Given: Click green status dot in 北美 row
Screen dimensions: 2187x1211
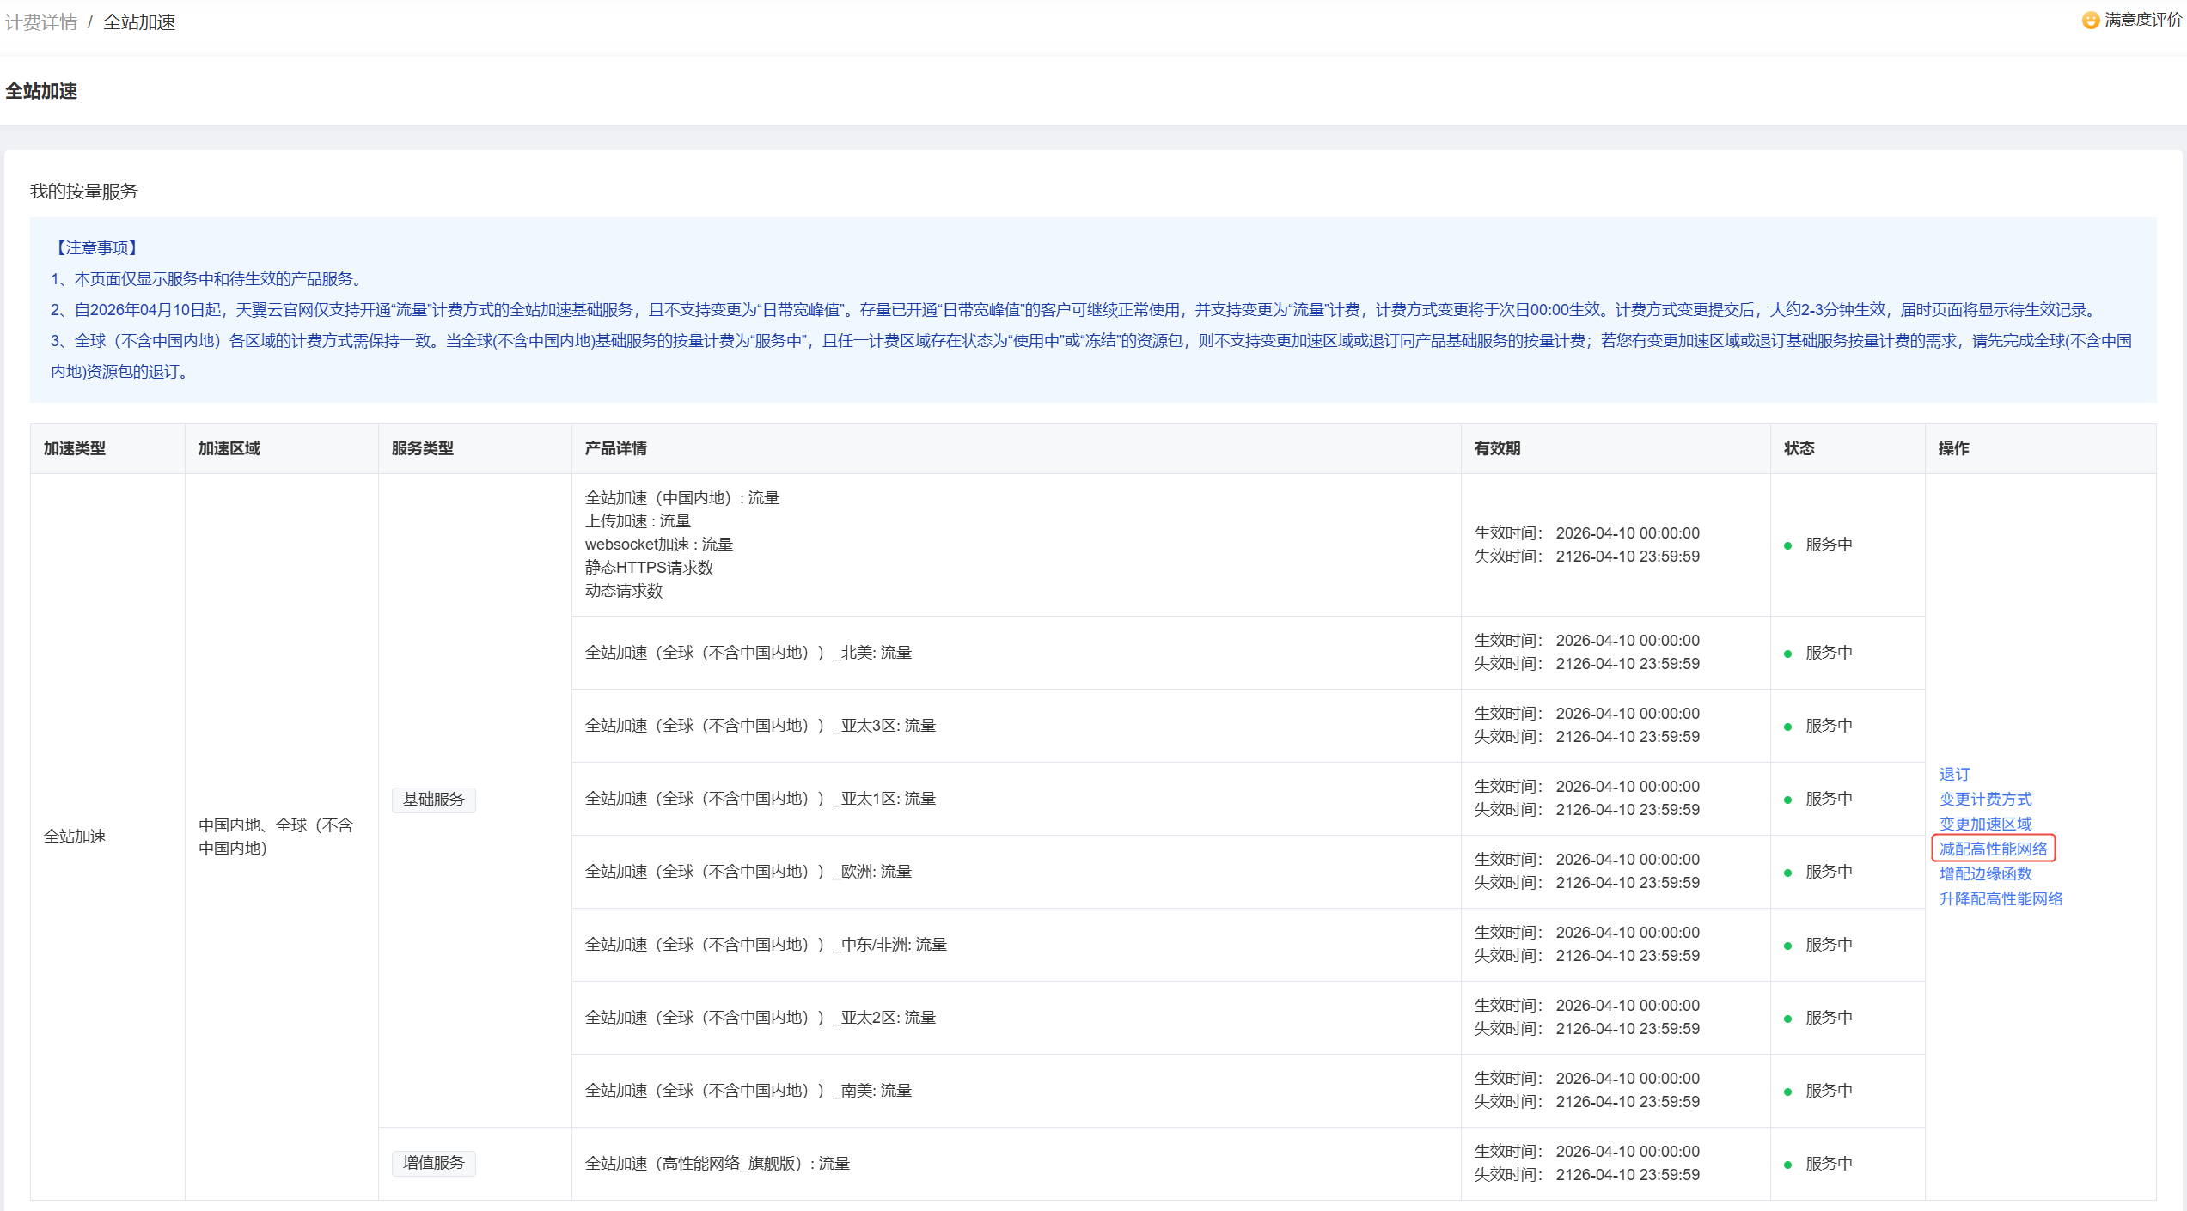Looking at the screenshot, I should 1787,654.
